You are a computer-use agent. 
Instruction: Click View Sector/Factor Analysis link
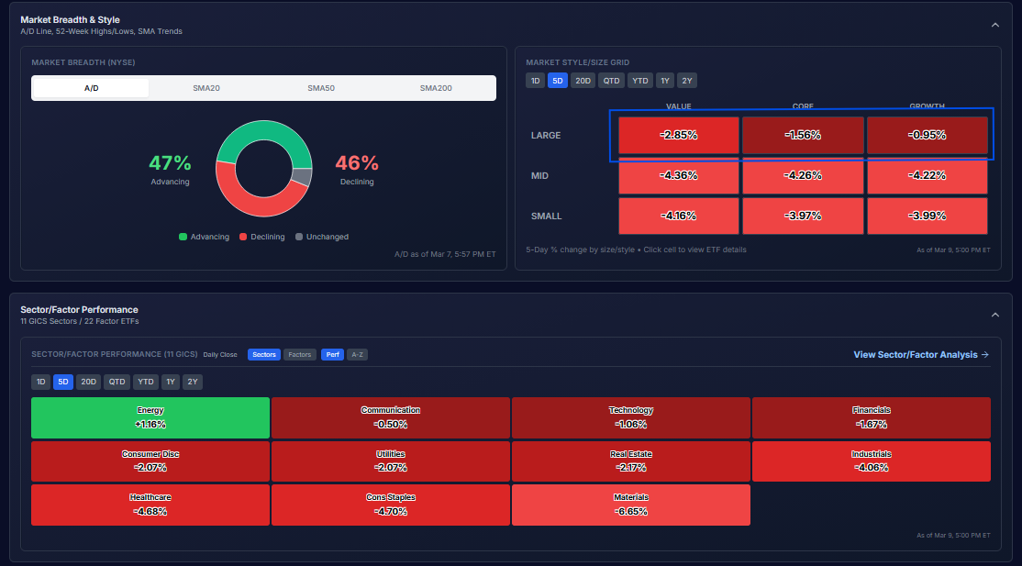(x=920, y=354)
